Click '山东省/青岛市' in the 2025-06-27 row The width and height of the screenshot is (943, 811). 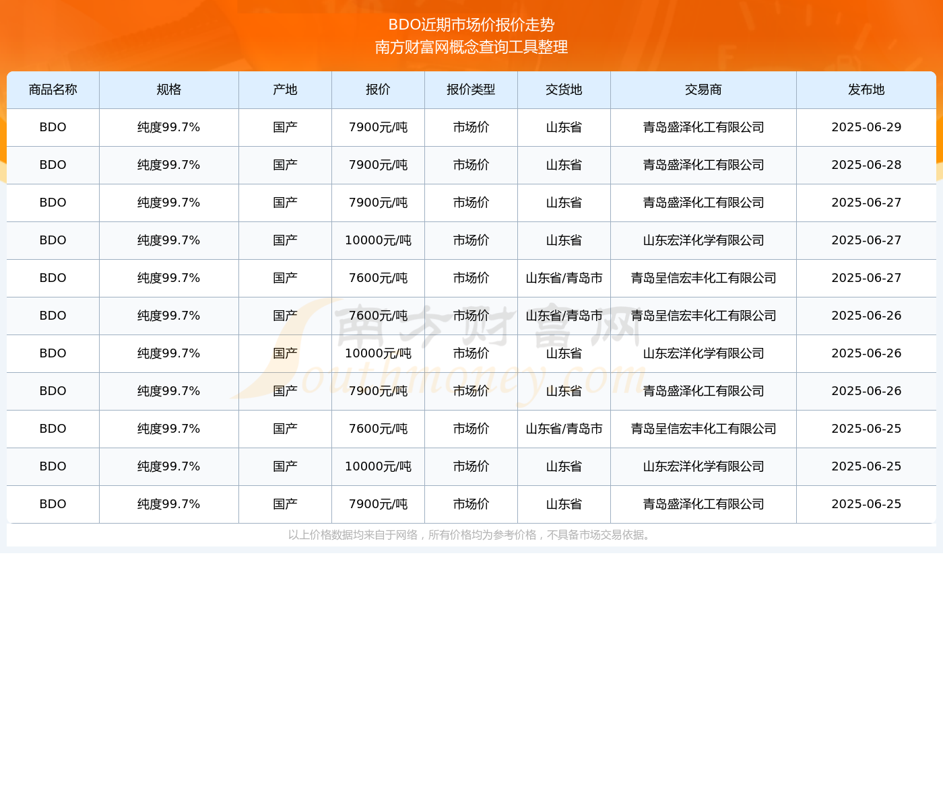click(x=564, y=278)
